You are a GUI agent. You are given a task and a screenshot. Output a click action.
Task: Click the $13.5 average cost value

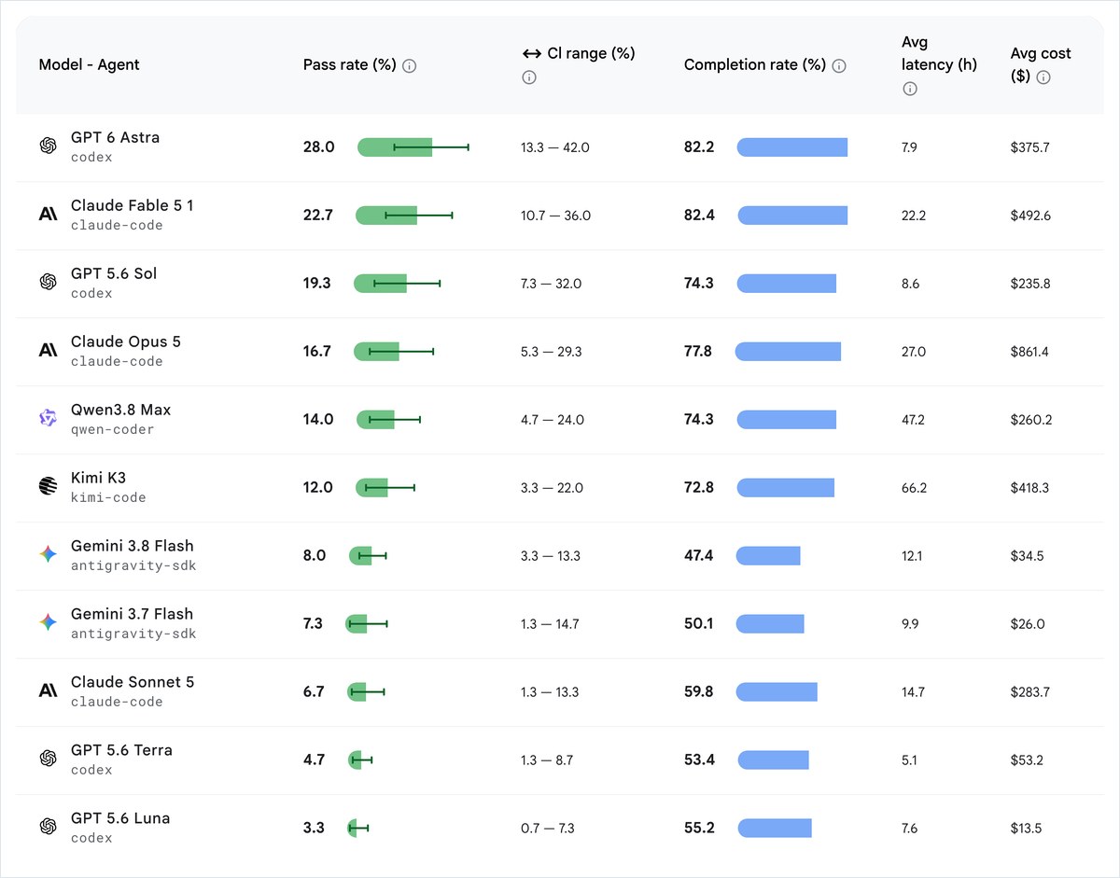coord(1027,829)
